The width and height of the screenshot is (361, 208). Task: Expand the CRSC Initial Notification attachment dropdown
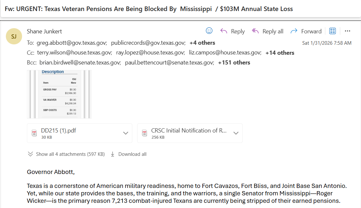tap(236, 133)
